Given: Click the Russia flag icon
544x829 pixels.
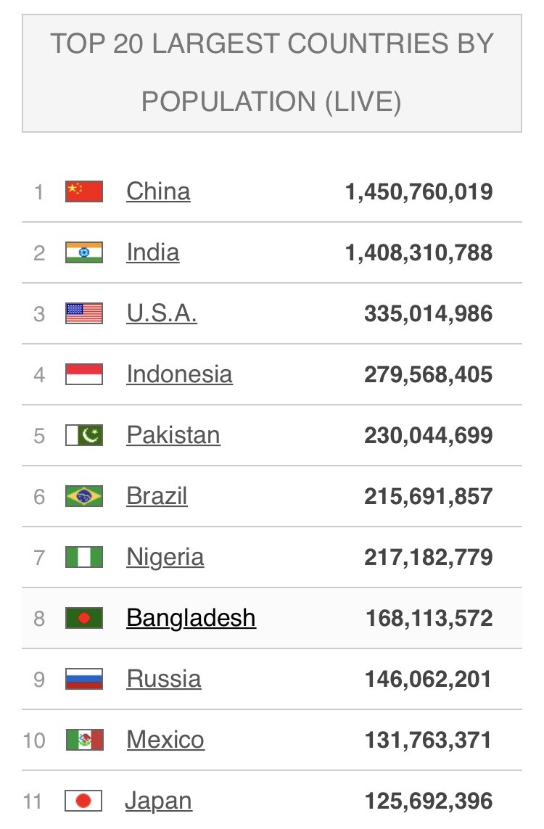Looking at the screenshot, I should coord(84,679).
